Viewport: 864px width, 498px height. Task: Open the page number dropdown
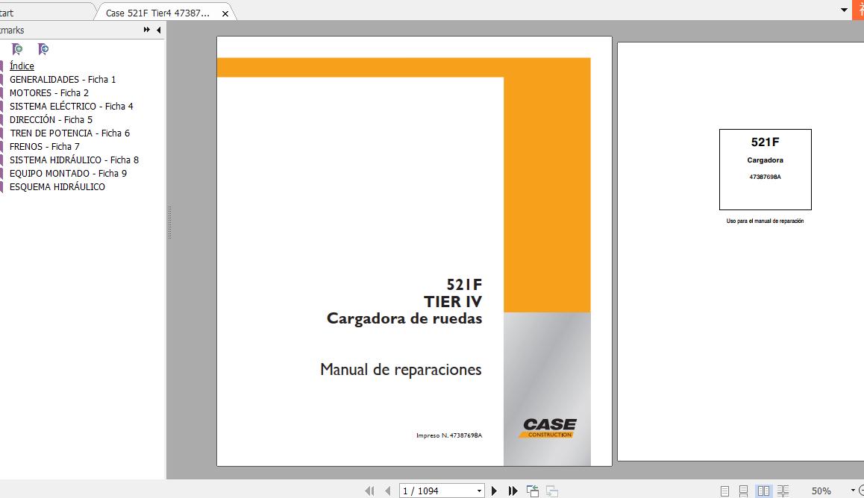479,491
